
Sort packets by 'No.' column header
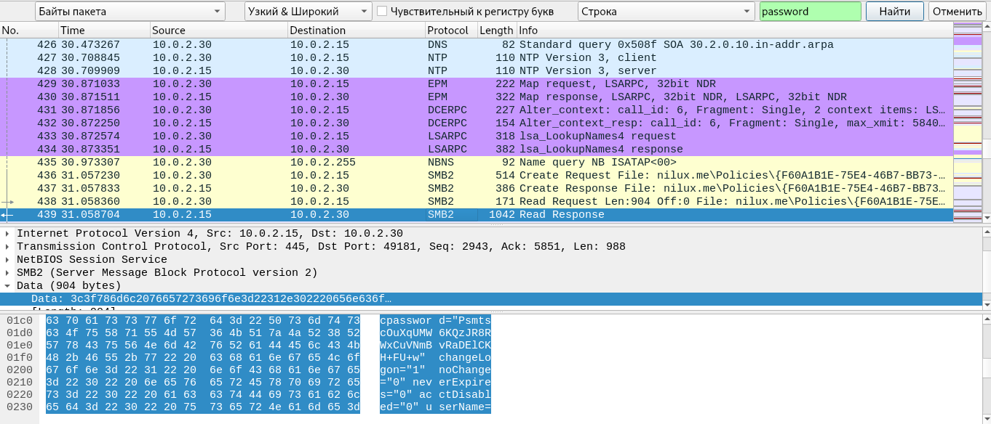[29, 30]
